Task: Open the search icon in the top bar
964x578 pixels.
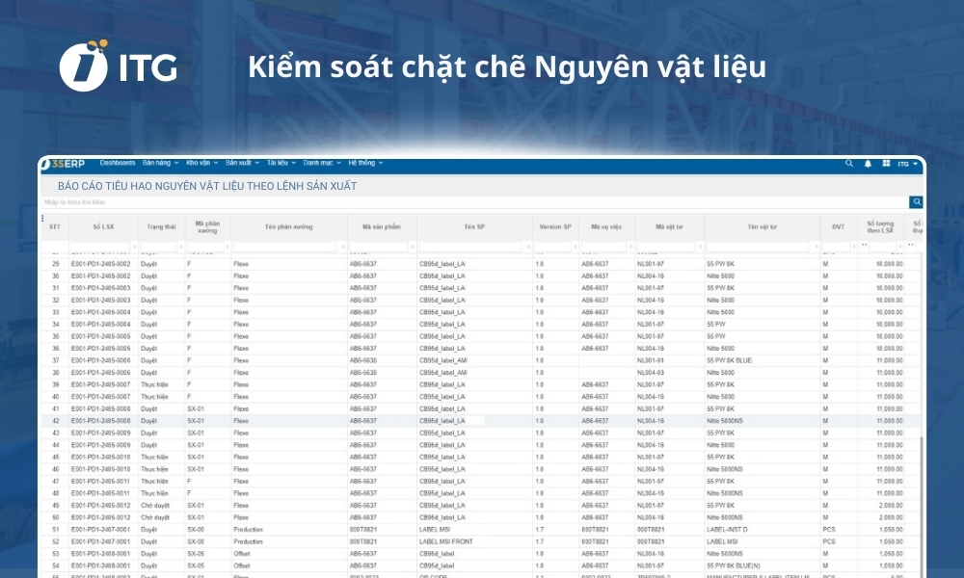Action: click(851, 163)
